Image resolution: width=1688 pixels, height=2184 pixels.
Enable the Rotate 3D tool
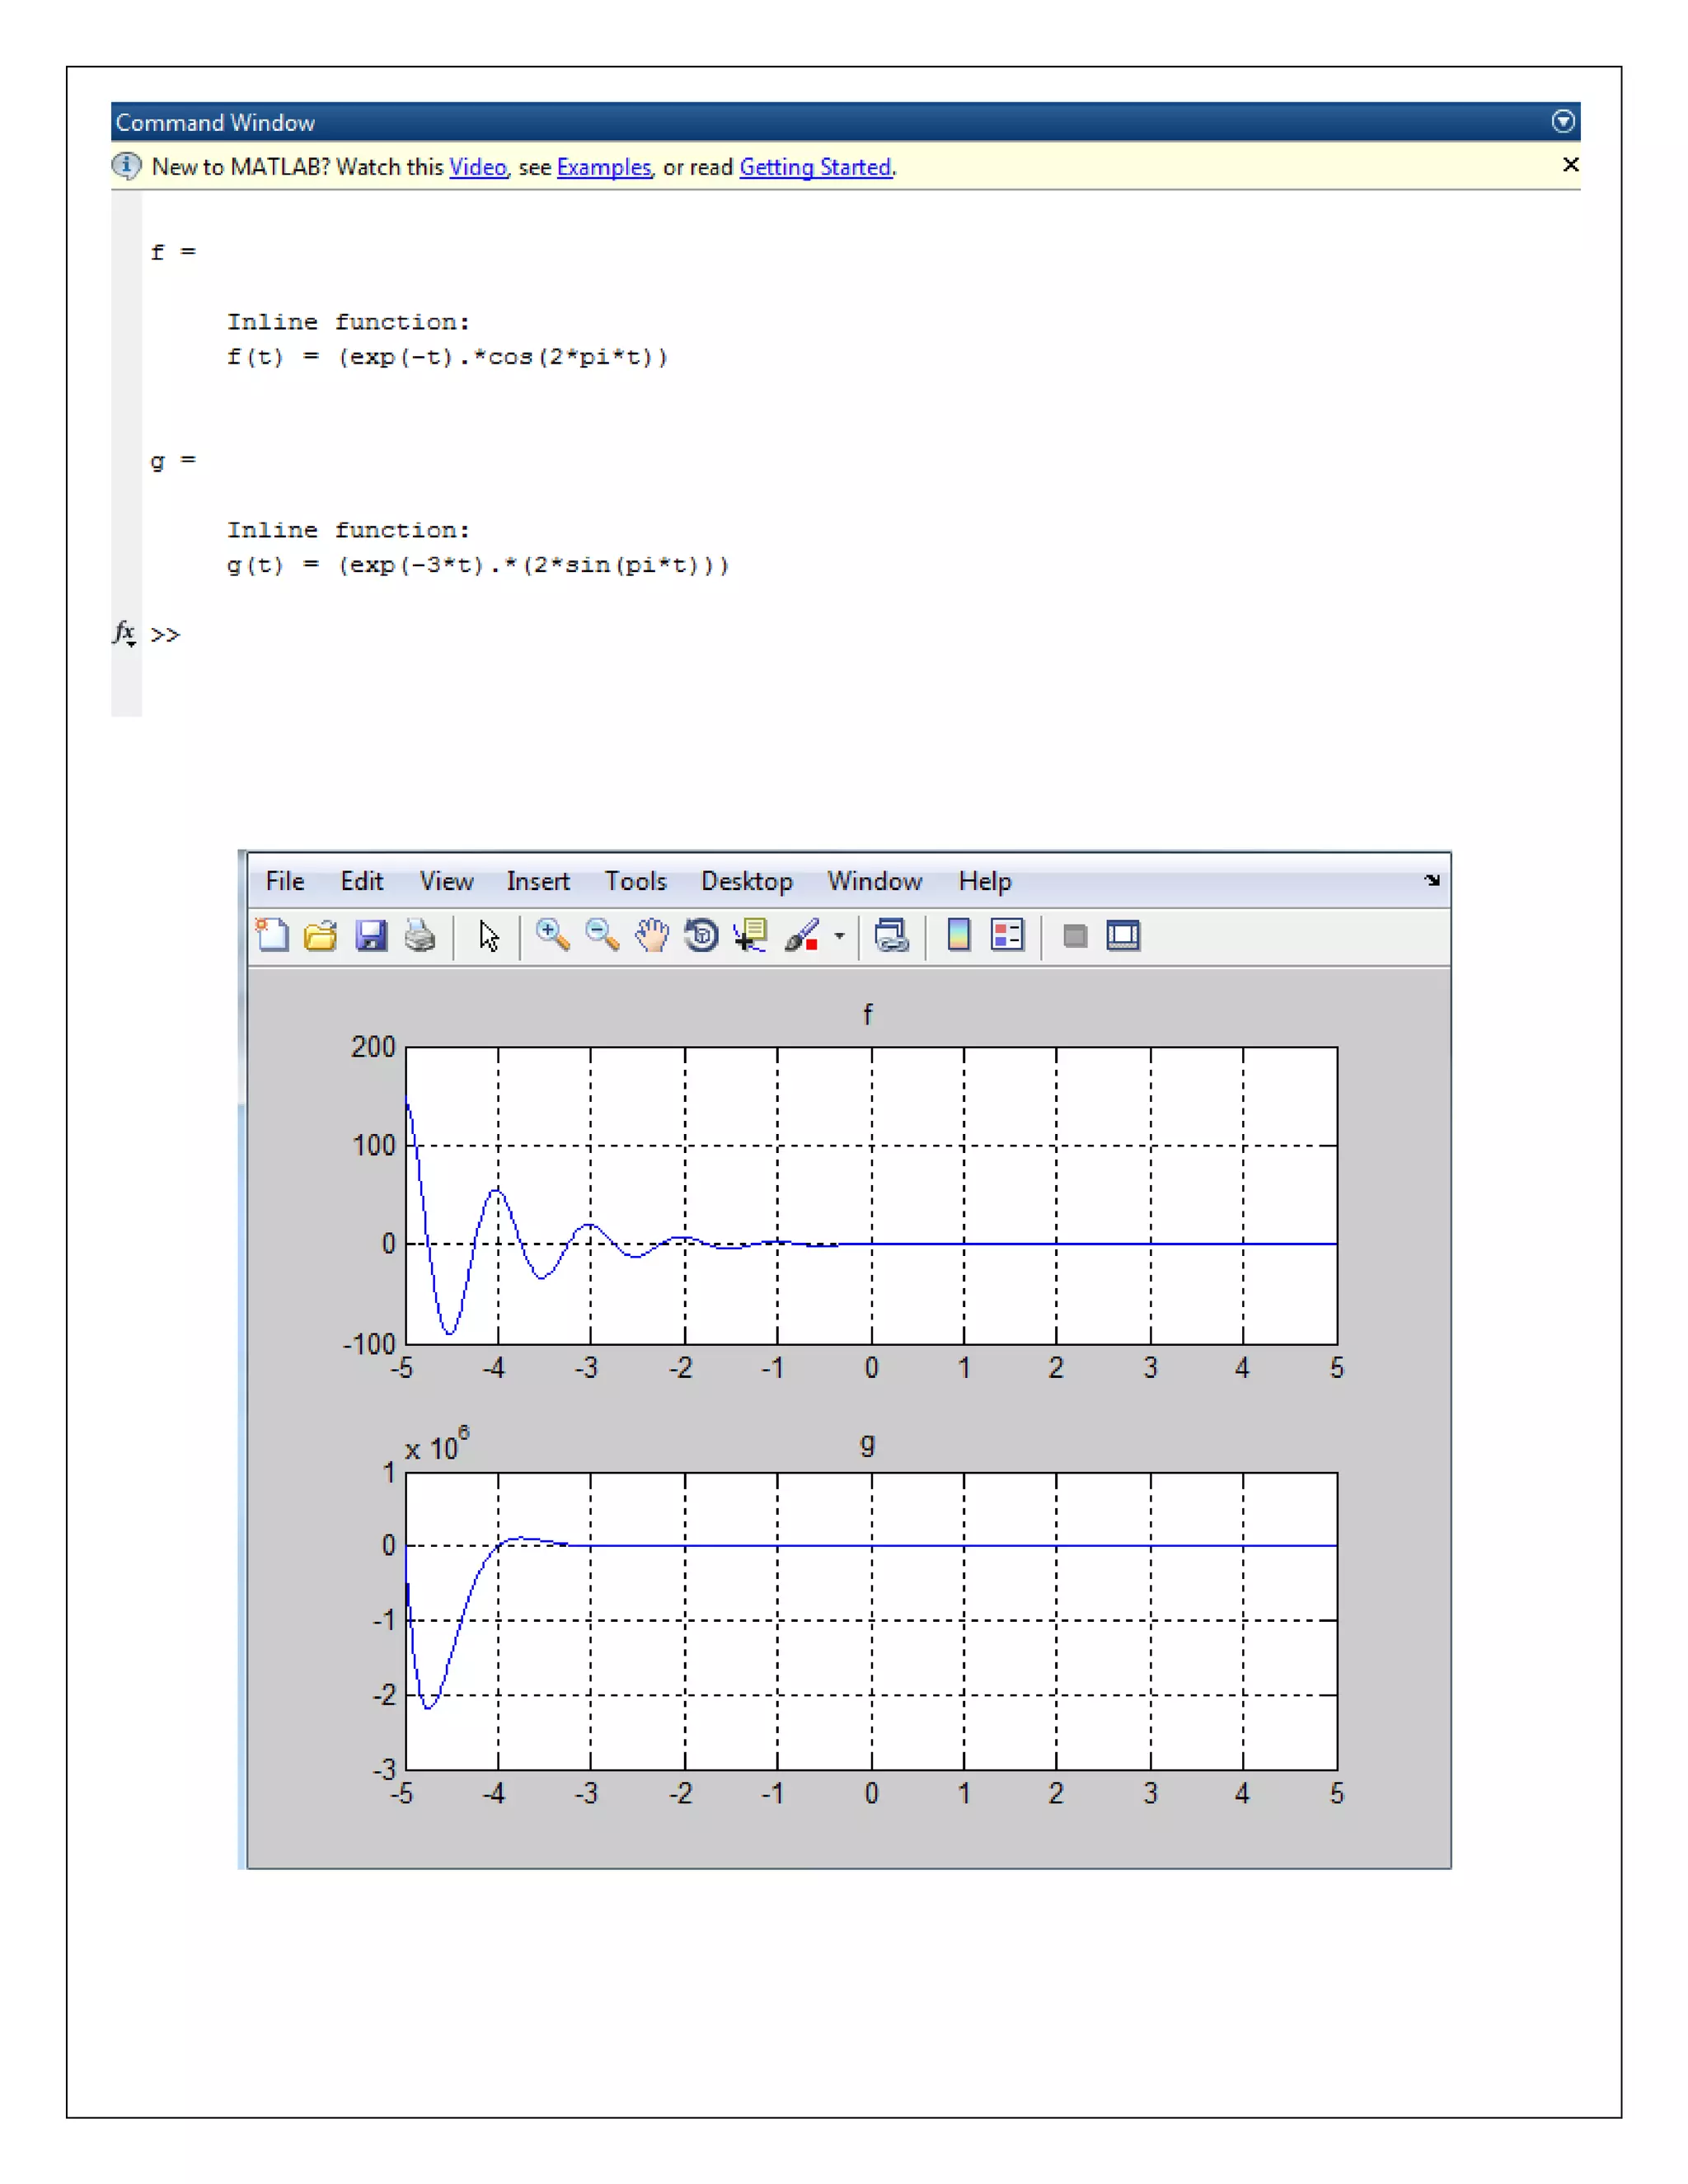[x=701, y=936]
